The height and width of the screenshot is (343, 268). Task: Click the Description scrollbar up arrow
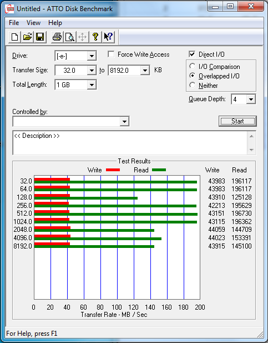[x=251, y=136]
